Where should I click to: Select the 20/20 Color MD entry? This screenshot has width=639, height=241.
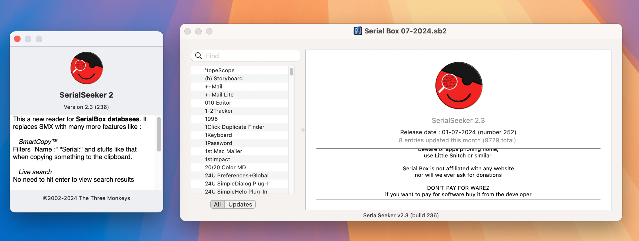click(x=240, y=167)
